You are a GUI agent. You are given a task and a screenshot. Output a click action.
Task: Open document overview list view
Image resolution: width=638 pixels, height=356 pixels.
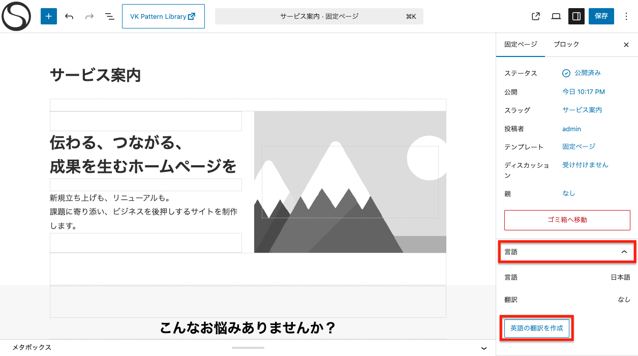point(110,16)
